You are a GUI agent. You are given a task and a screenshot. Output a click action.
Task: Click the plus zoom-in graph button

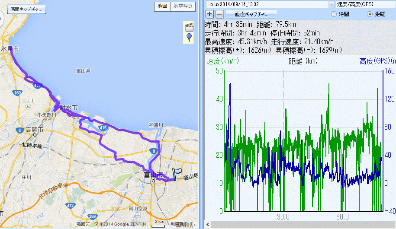[209, 14]
